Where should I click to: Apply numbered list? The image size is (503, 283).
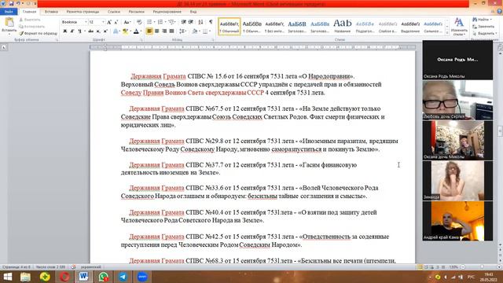point(160,22)
